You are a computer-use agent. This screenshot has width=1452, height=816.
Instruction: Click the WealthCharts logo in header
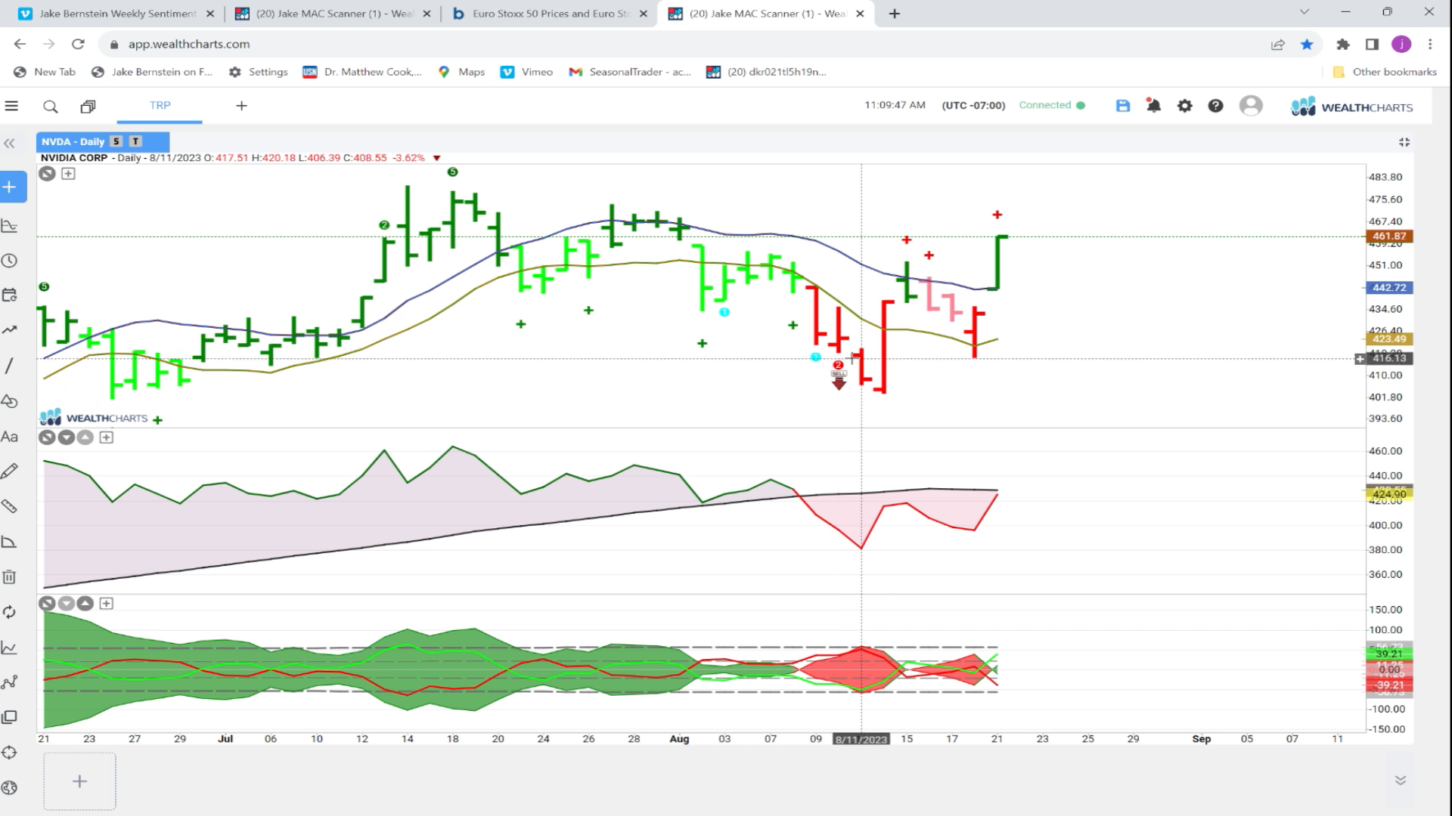[x=1351, y=107]
